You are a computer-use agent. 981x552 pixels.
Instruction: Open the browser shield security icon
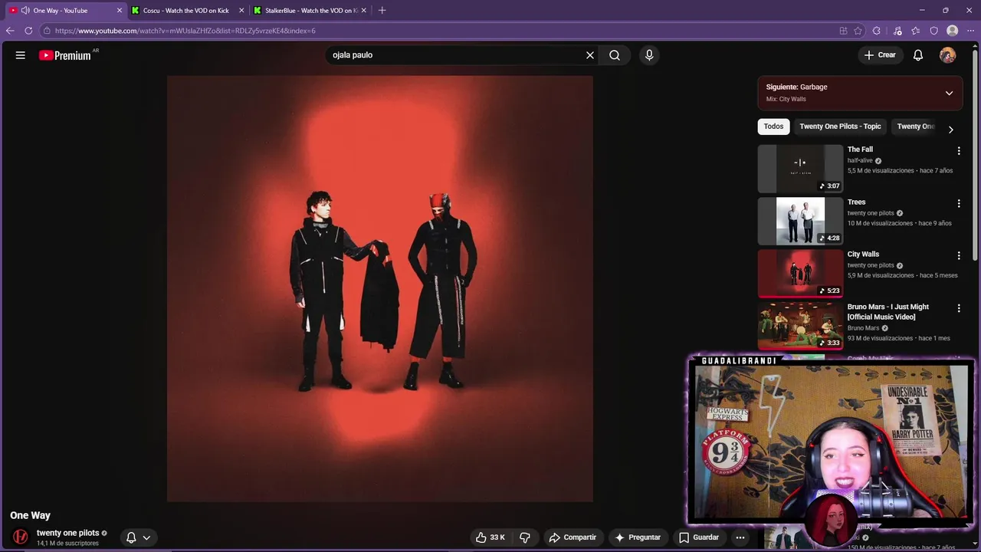933,31
